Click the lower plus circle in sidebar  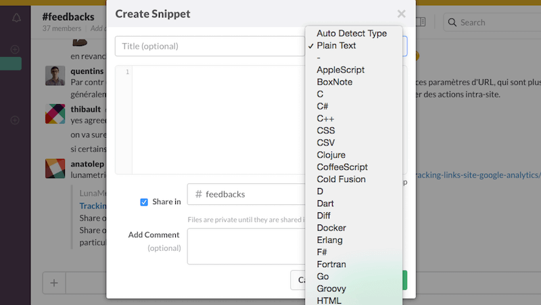(15, 120)
